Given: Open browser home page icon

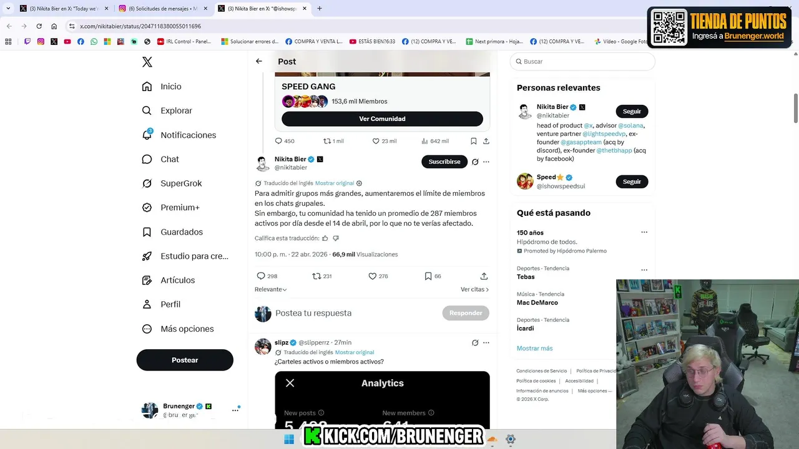Looking at the screenshot, I should (x=54, y=26).
